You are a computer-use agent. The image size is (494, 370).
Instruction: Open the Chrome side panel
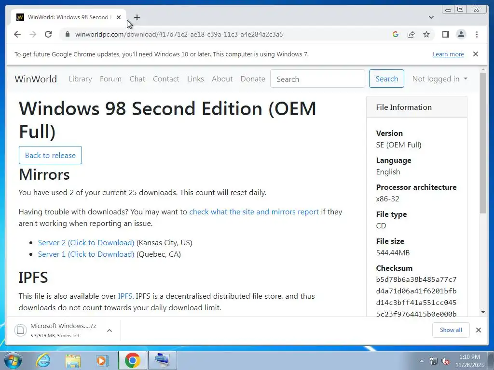pyautogui.click(x=445, y=34)
